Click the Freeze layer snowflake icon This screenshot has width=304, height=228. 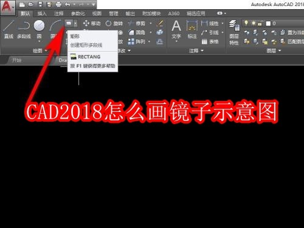pyautogui.click(x=264, y=32)
